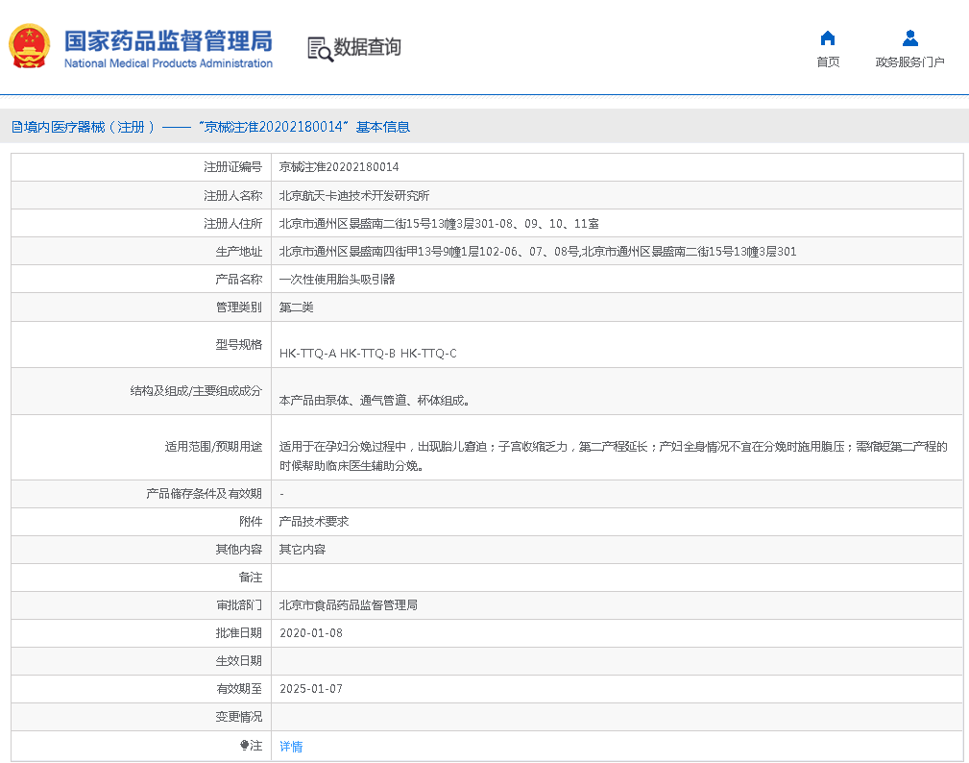Click the bullet icon beside 注 label
Screen dimensions: 969x763
[244, 746]
